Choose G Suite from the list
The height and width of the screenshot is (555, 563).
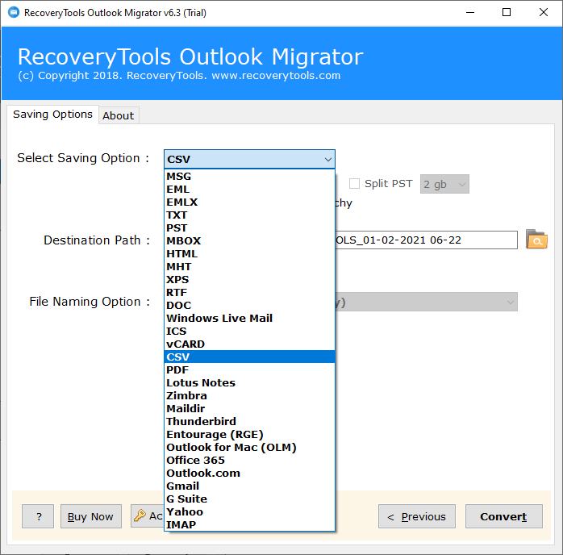tap(249, 499)
